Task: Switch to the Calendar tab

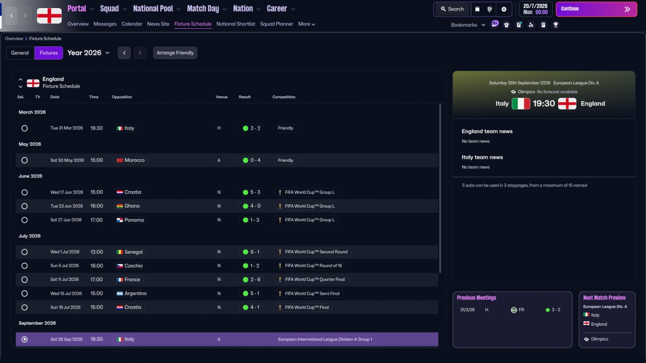Action: click(132, 24)
